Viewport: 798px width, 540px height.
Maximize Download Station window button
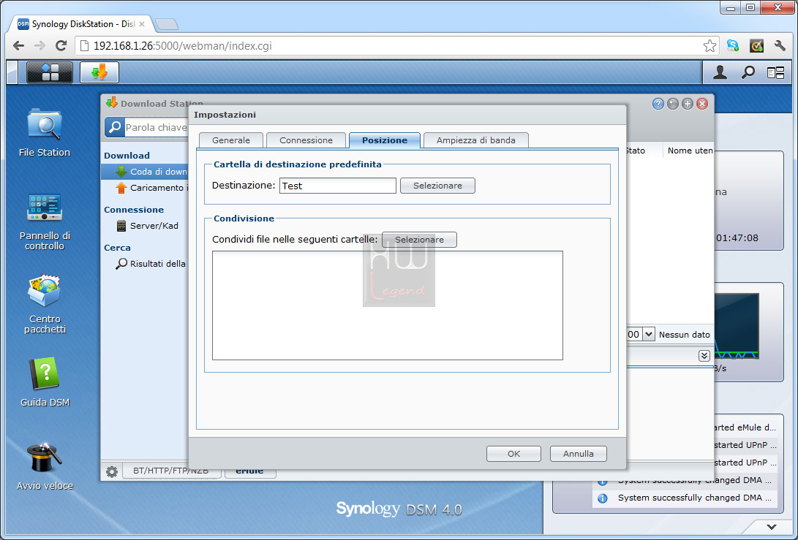(688, 104)
